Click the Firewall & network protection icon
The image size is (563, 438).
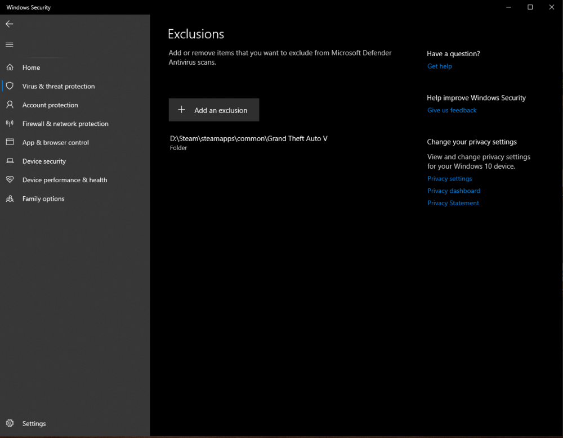pyautogui.click(x=10, y=124)
